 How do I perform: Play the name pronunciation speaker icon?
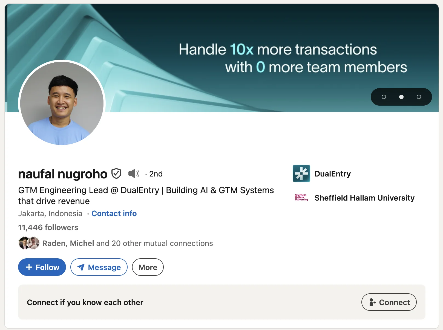pyautogui.click(x=134, y=173)
